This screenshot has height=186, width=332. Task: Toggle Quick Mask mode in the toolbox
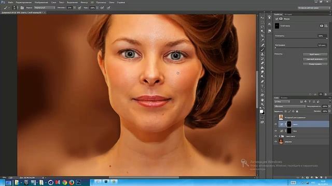pyautogui.click(x=262, y=117)
